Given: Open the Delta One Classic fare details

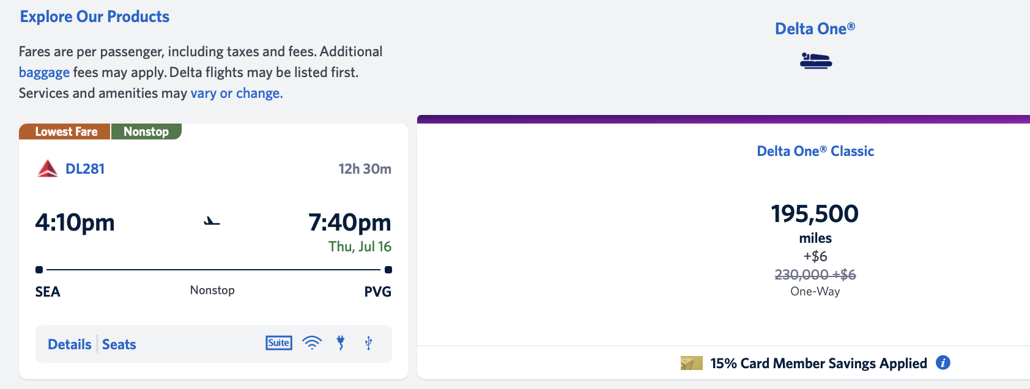Looking at the screenshot, I should 814,150.
